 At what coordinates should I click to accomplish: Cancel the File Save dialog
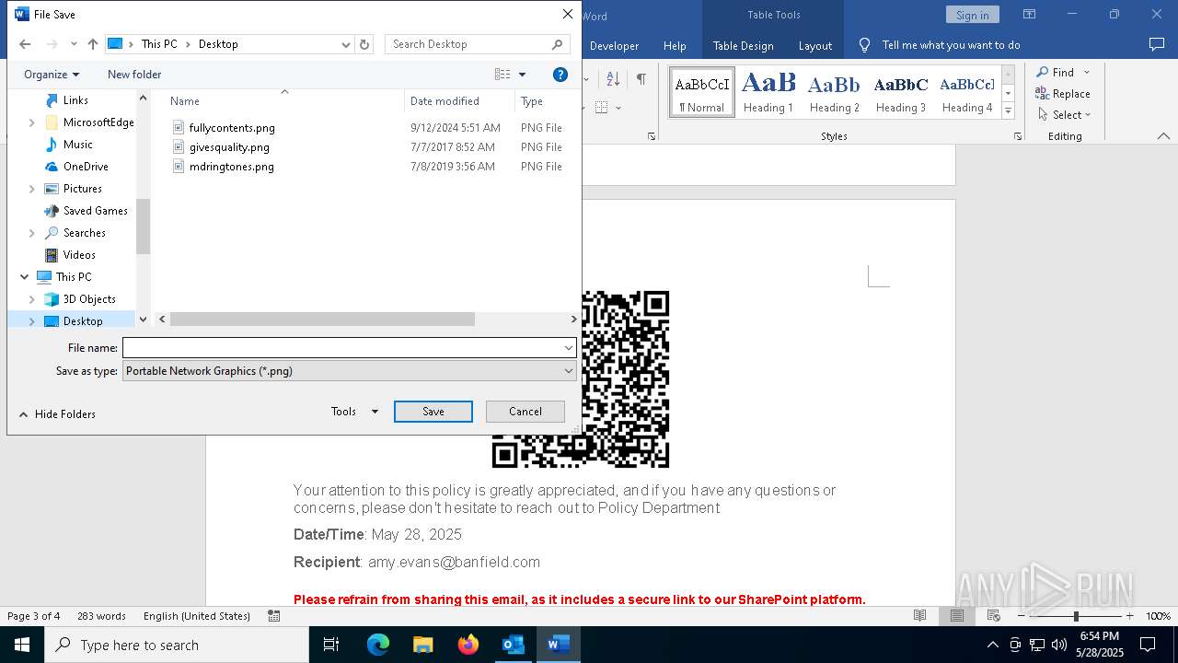(x=525, y=412)
